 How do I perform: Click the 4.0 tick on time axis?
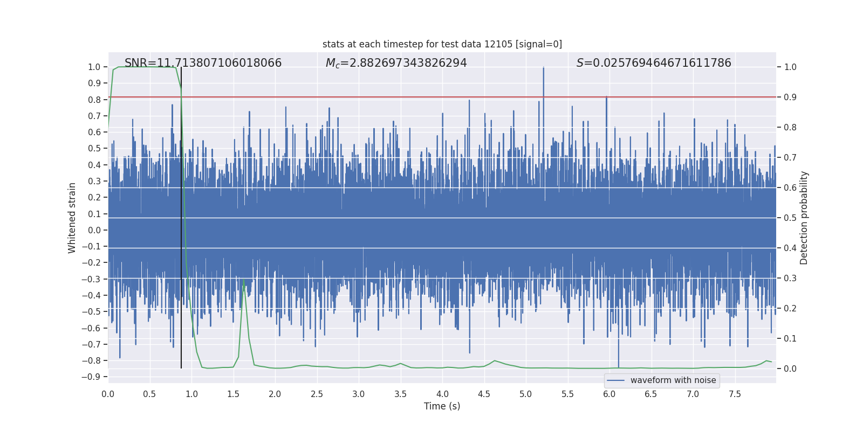(x=442, y=394)
